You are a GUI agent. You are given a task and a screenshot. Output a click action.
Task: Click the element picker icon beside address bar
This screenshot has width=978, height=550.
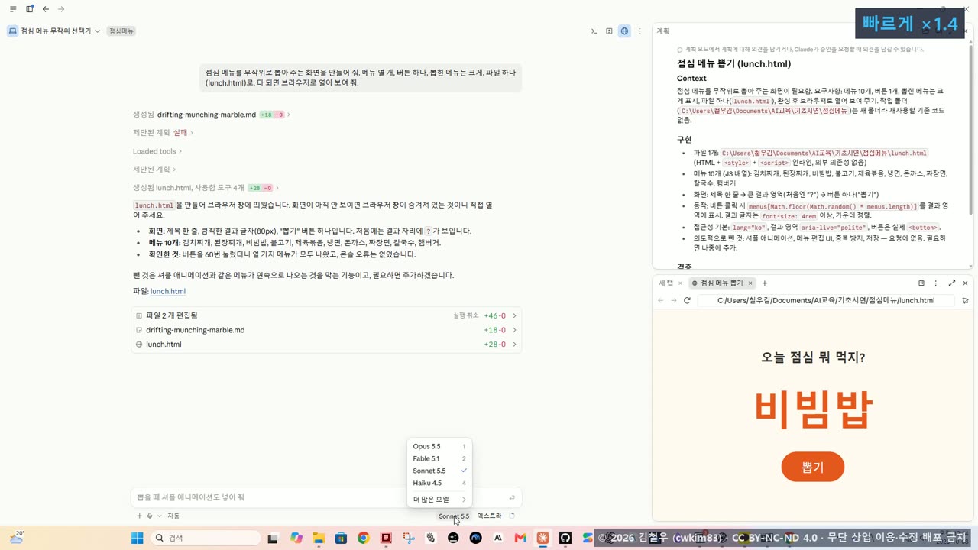point(965,300)
